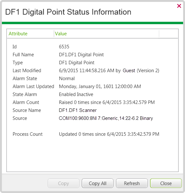Open the DF1.DF1 Scanner source name link
The height and width of the screenshot is (193, 185).
[x=78, y=110]
